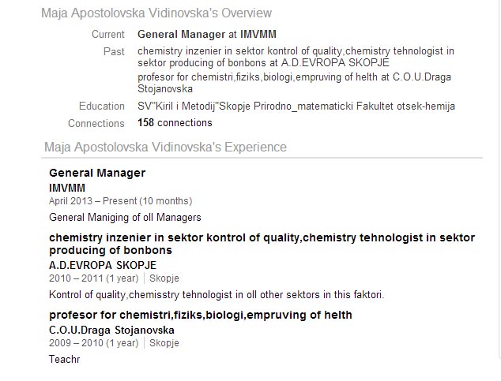Viewport: 501px width, 381px height.
Task: Click the 2010 – 2011 date range
Action: pyautogui.click(x=93, y=278)
